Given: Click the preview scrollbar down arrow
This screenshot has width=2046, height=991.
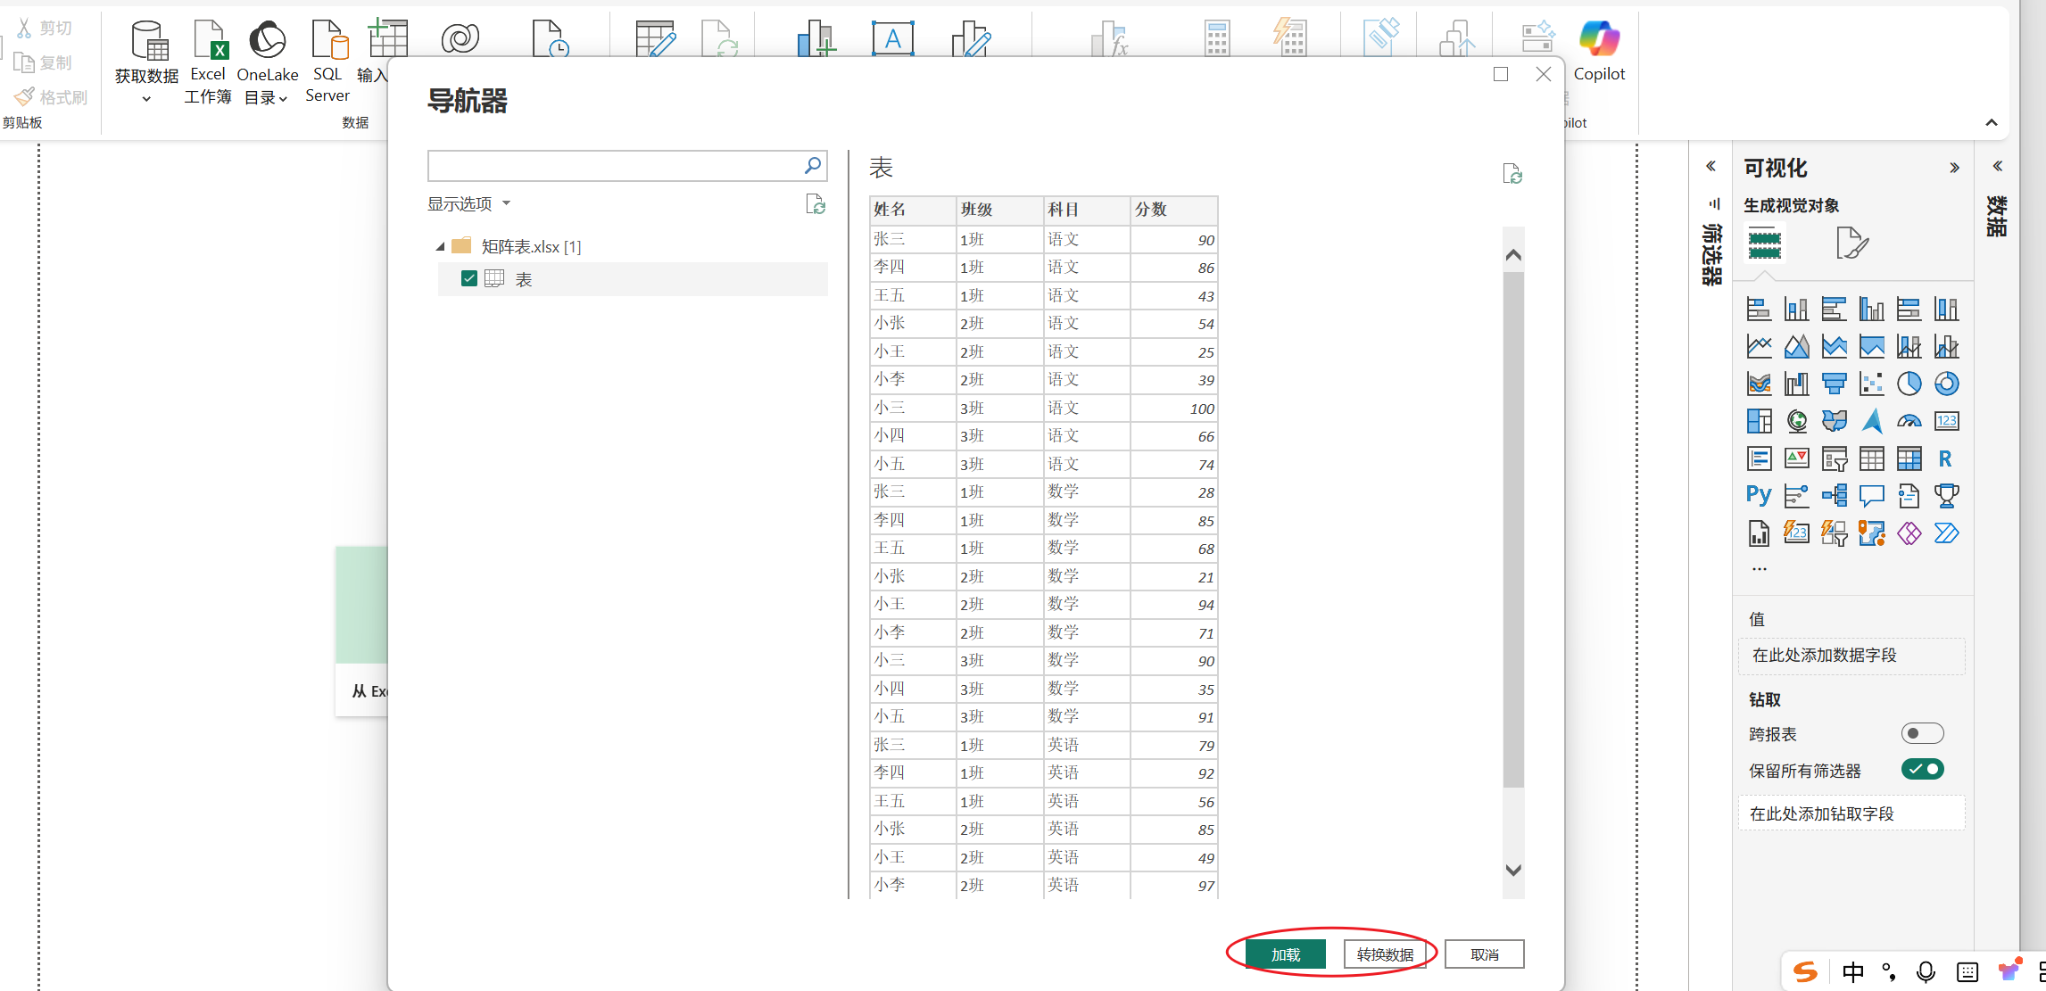Looking at the screenshot, I should pyautogui.click(x=1513, y=870).
